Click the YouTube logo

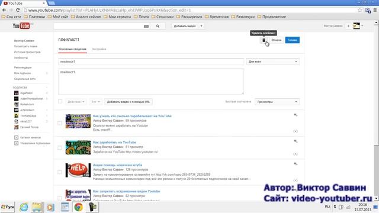(x=21, y=25)
